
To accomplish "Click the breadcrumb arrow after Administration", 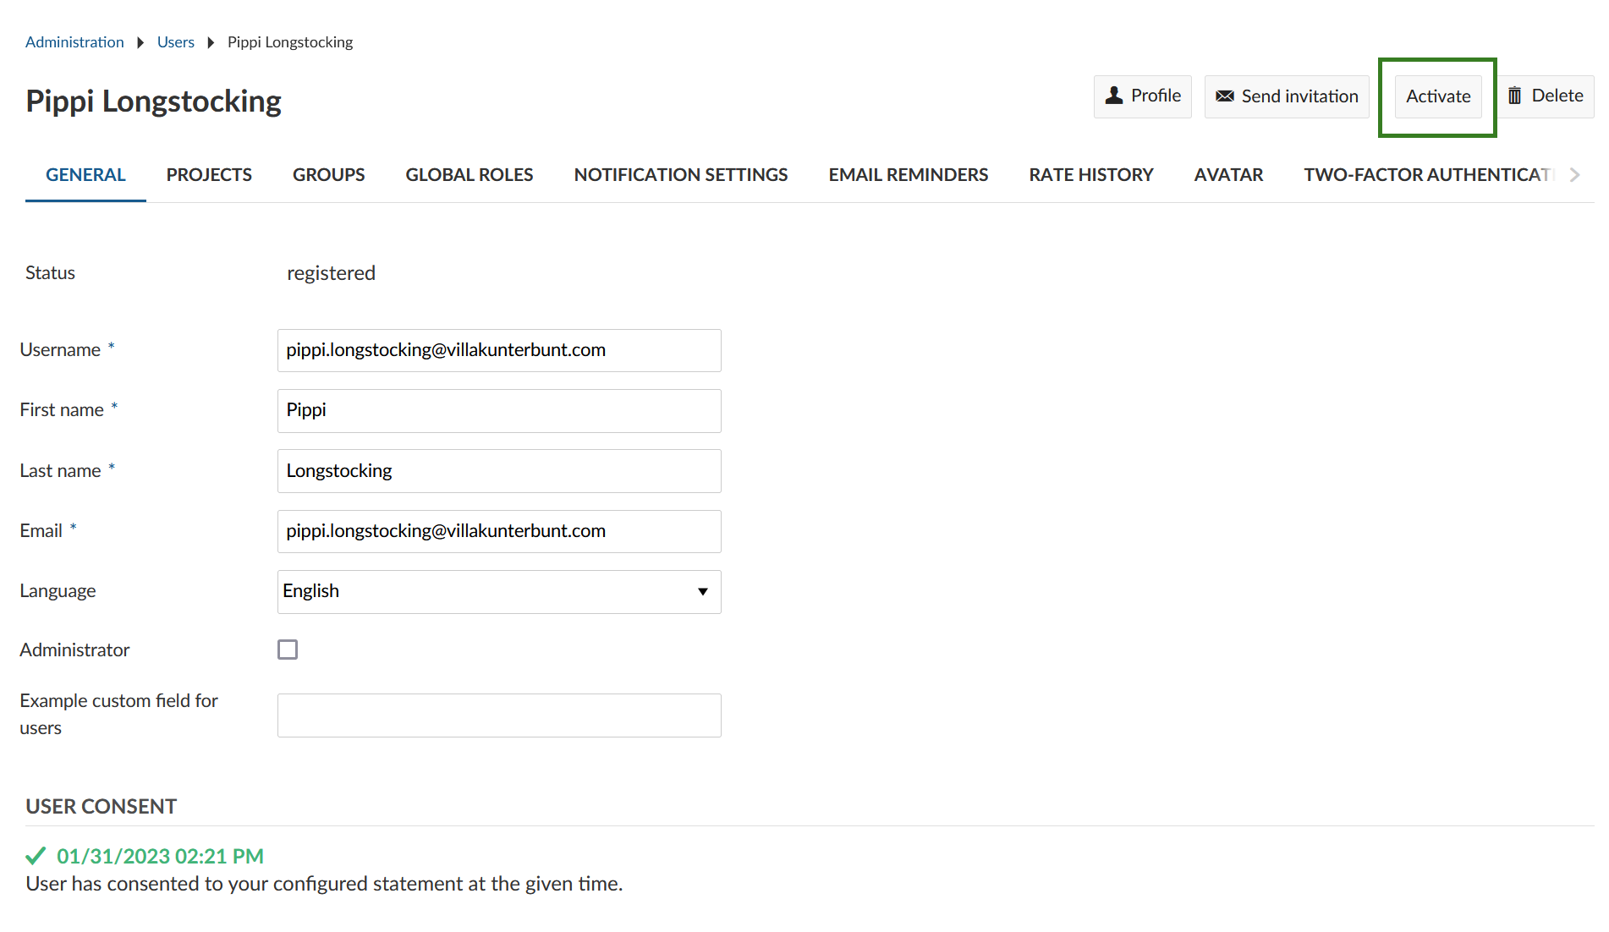I will [x=140, y=41].
